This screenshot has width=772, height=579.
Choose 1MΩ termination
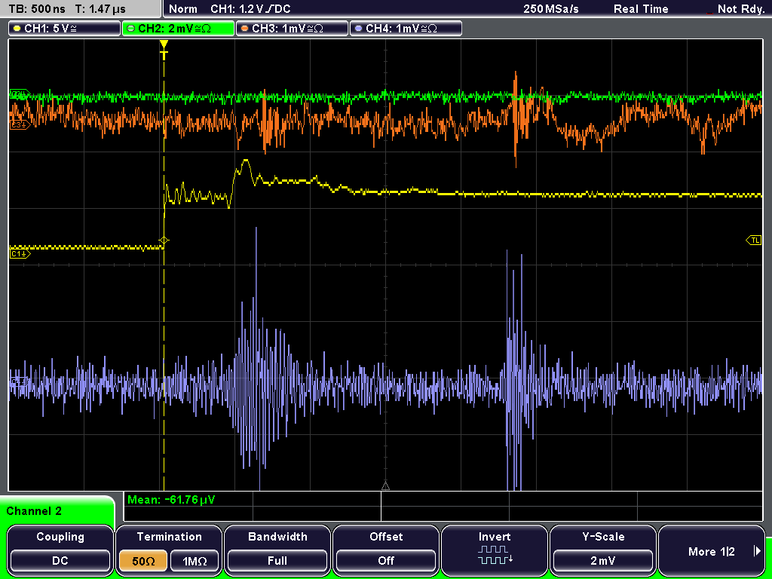click(x=195, y=561)
